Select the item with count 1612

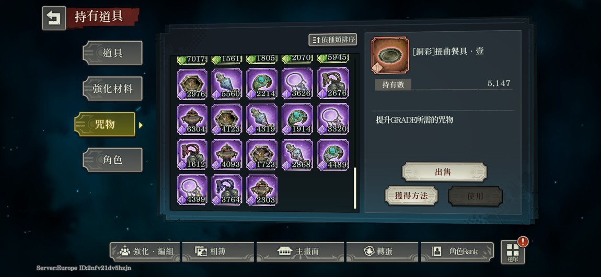tap(192, 154)
